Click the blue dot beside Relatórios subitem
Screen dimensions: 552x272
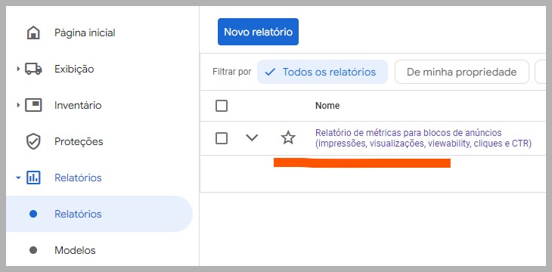point(33,214)
